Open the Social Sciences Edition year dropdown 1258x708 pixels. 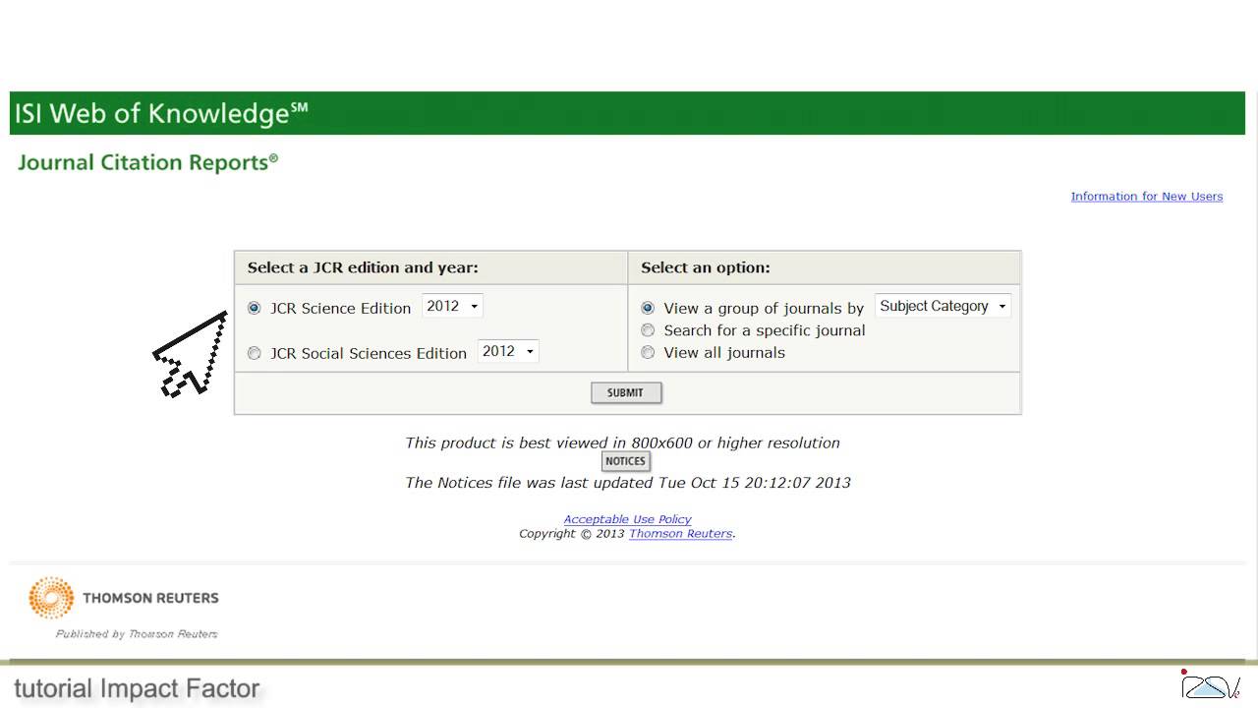click(x=508, y=351)
